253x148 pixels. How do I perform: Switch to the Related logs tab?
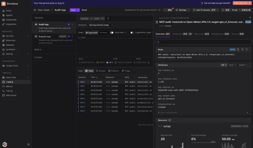click(x=220, y=34)
